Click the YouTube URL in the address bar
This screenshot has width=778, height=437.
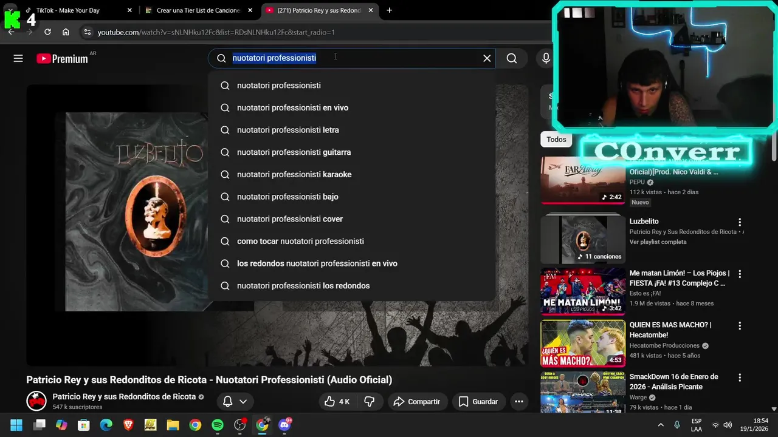[x=216, y=32]
